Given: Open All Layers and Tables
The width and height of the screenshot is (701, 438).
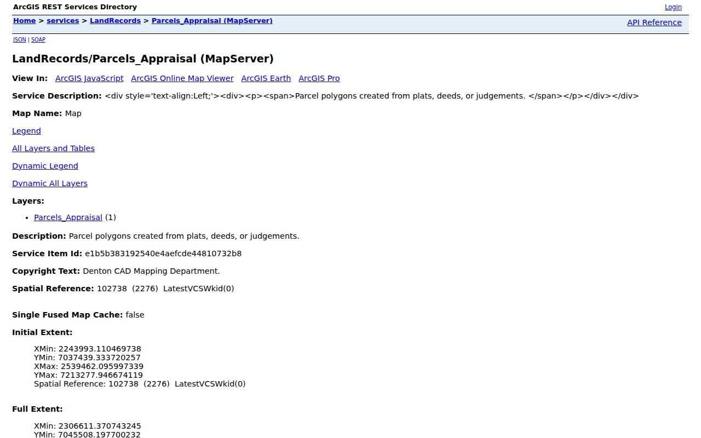Looking at the screenshot, I should tap(53, 148).
